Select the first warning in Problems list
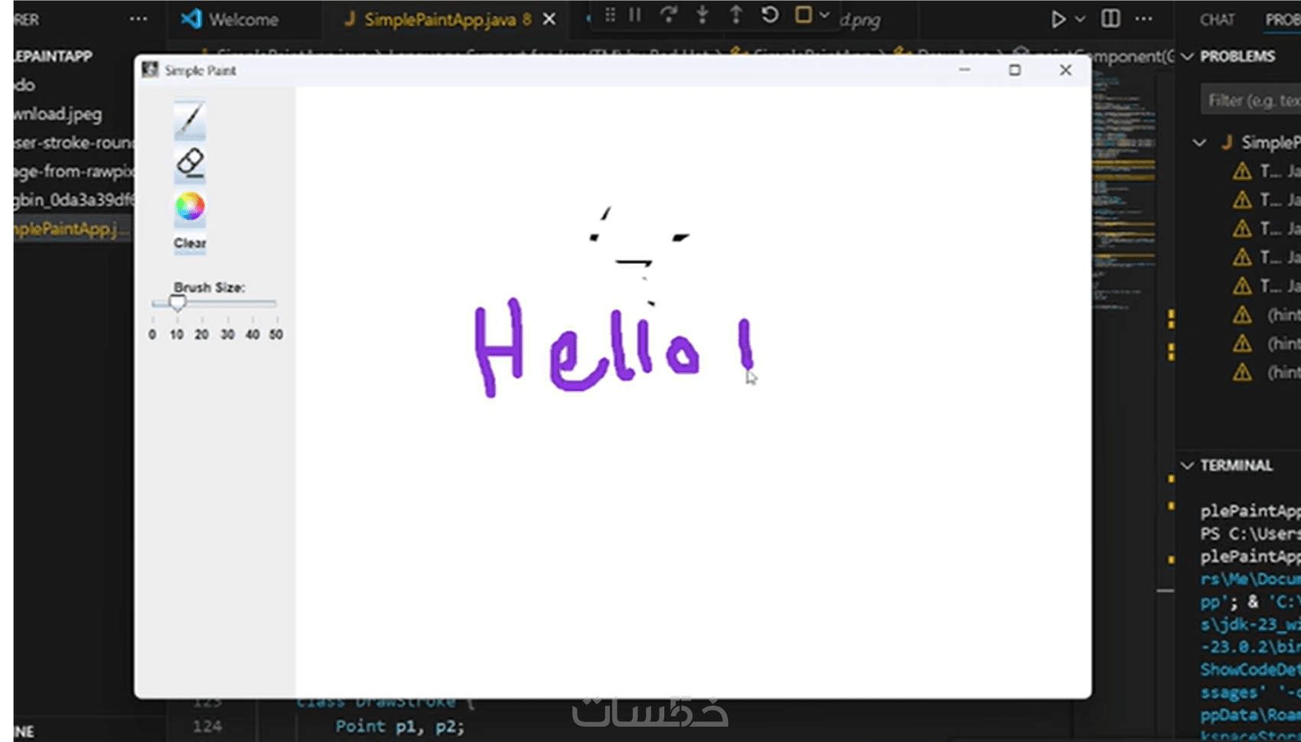This screenshot has width=1301, height=742. coord(1267,171)
